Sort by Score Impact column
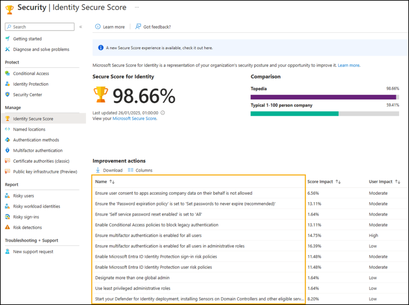The height and width of the screenshot is (305, 409). click(x=339, y=181)
